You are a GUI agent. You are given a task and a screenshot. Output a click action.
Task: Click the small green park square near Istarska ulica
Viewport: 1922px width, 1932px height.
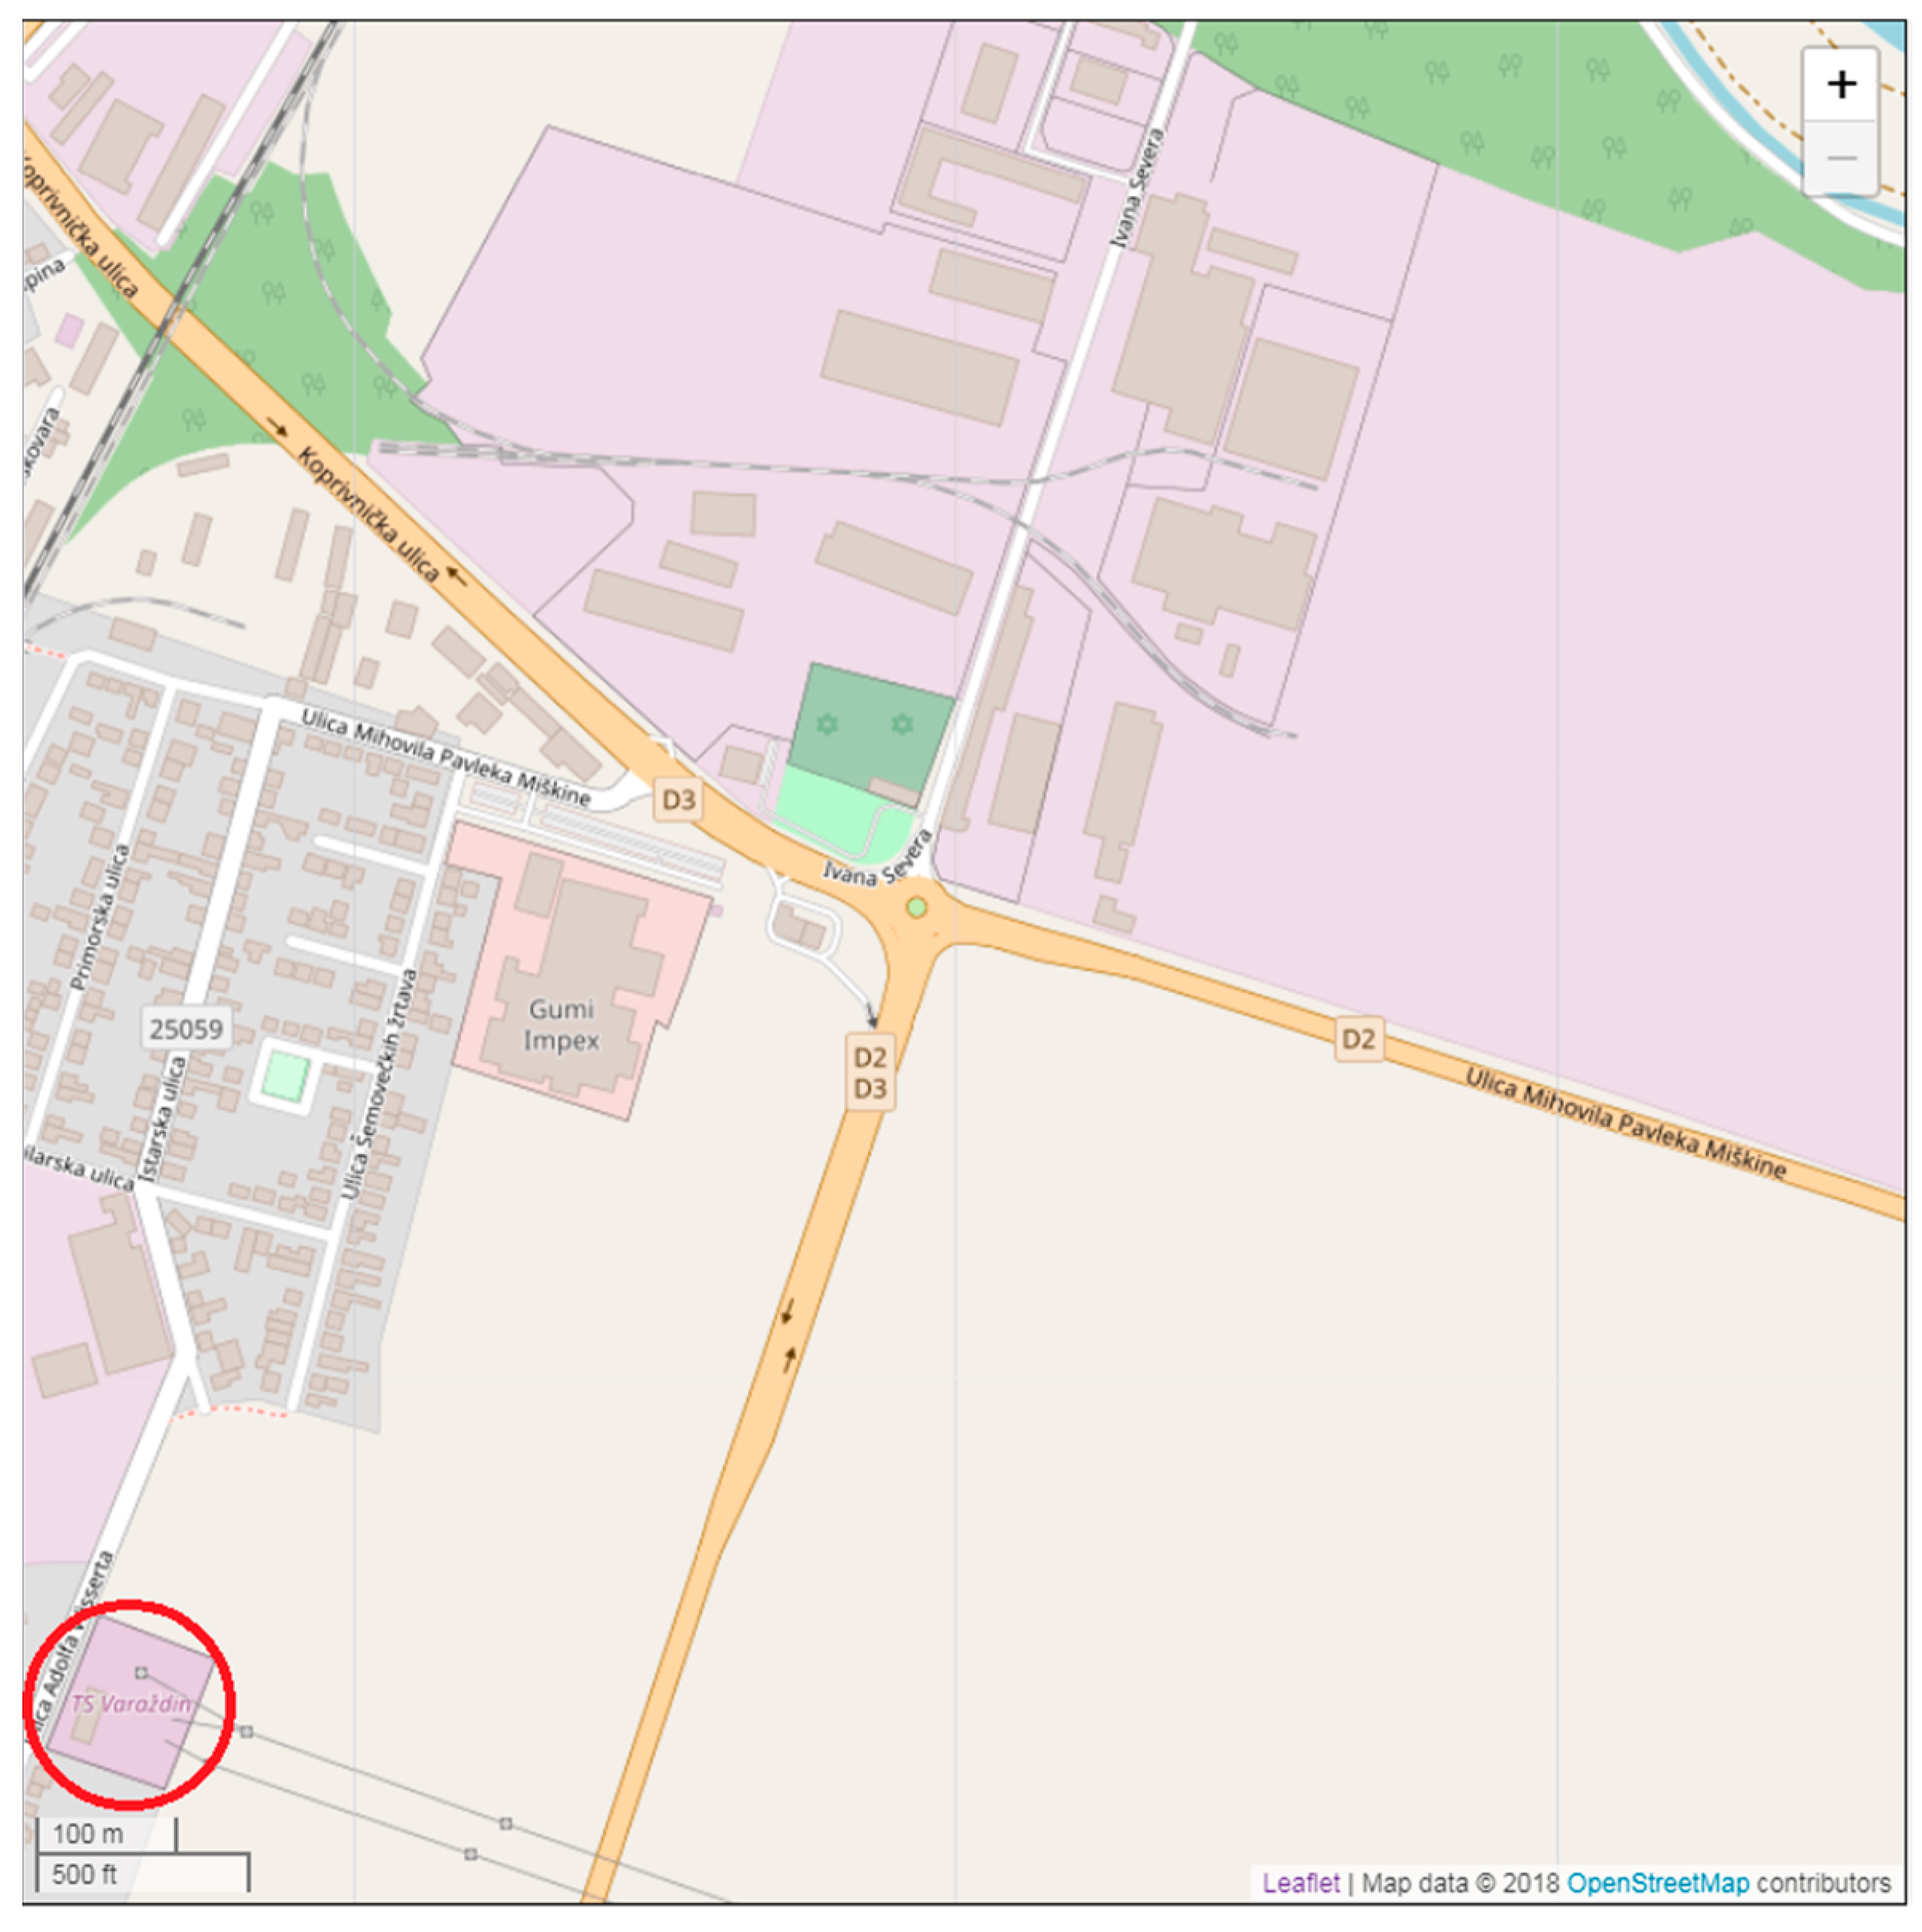(285, 1078)
